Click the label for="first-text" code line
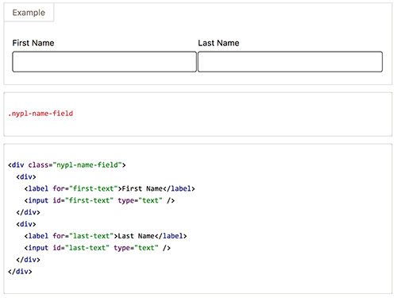397x298 pixels. point(110,188)
